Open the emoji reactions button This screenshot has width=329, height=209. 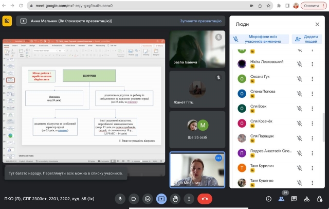[148, 199]
